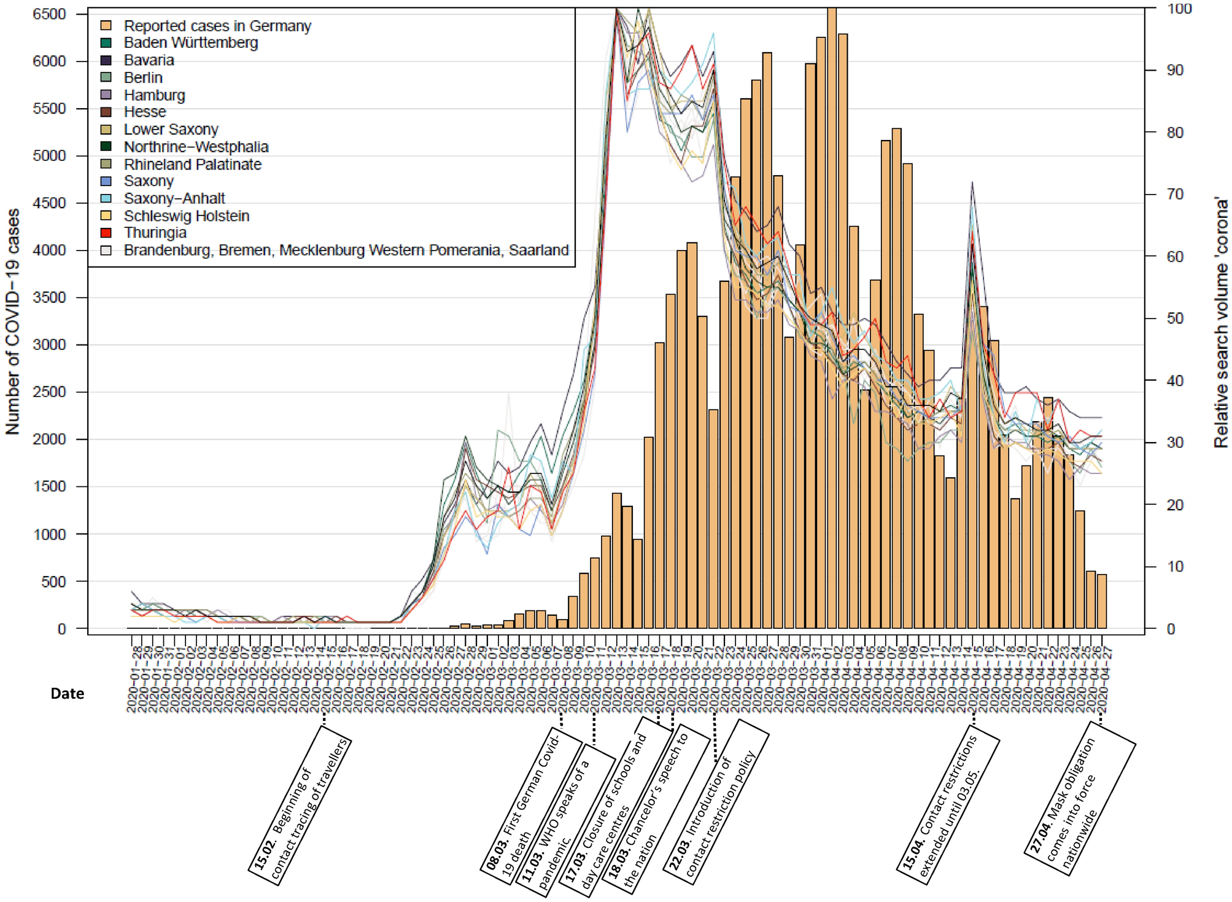Viewport: 1232px width, 902px height.
Task: Click the 'Relative search volume corona' axis title
Action: click(x=1221, y=322)
